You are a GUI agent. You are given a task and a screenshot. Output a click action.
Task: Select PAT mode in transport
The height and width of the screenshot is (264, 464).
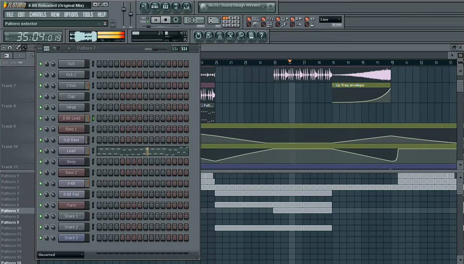147,18
